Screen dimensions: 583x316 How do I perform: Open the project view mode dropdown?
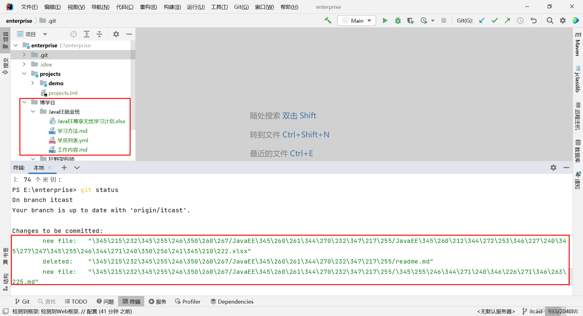coord(45,34)
